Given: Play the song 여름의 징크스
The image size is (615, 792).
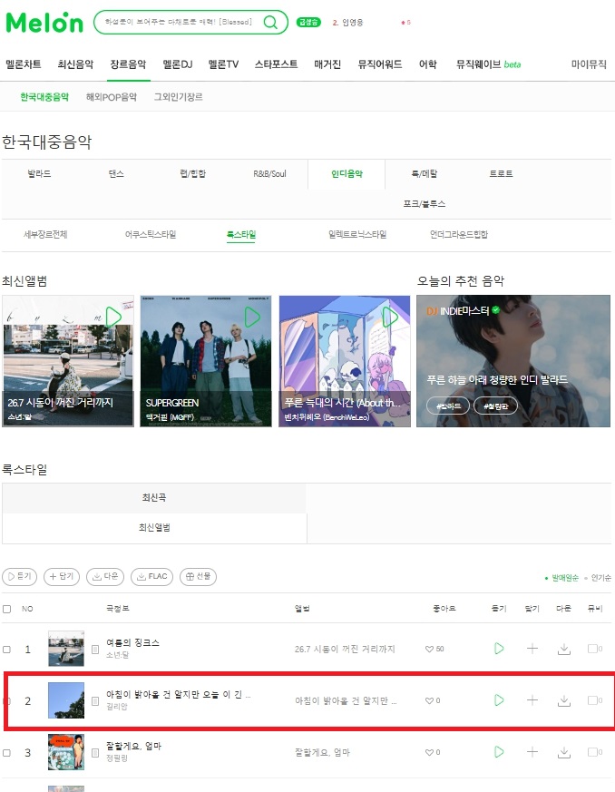Looking at the screenshot, I should pos(499,649).
